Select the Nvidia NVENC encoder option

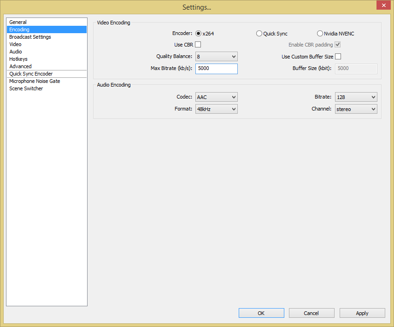(x=320, y=34)
